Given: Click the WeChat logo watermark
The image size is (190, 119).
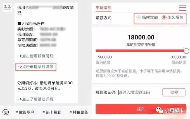Looking at the screenshot, I should (160, 111).
